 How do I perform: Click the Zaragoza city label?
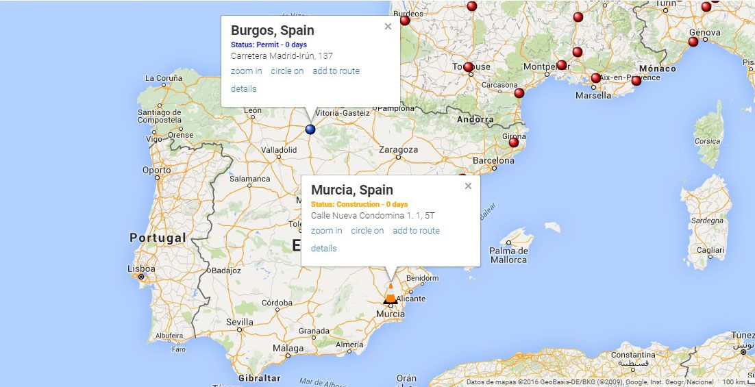(398, 150)
